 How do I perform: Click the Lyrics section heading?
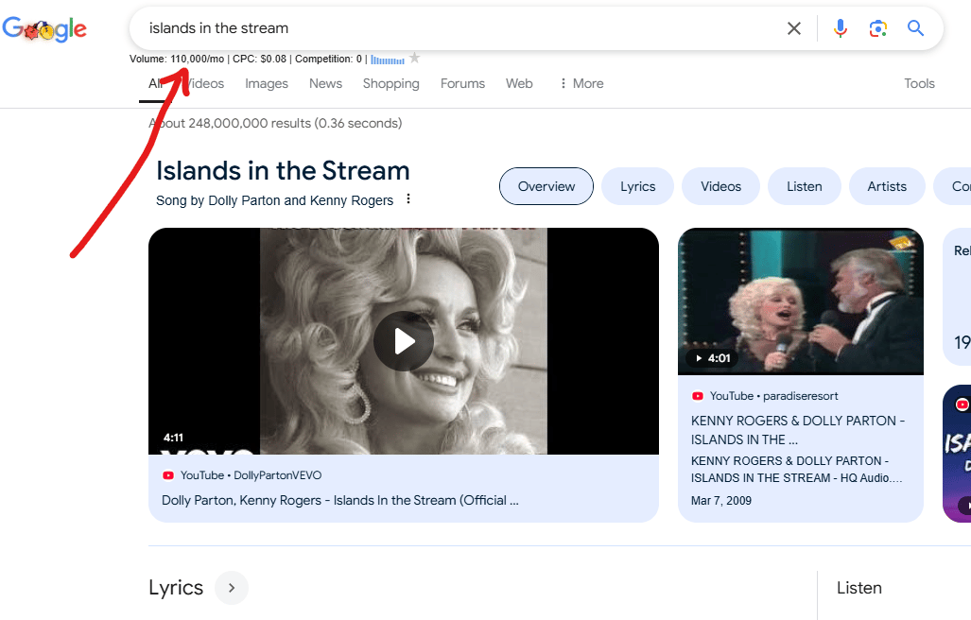point(176,588)
